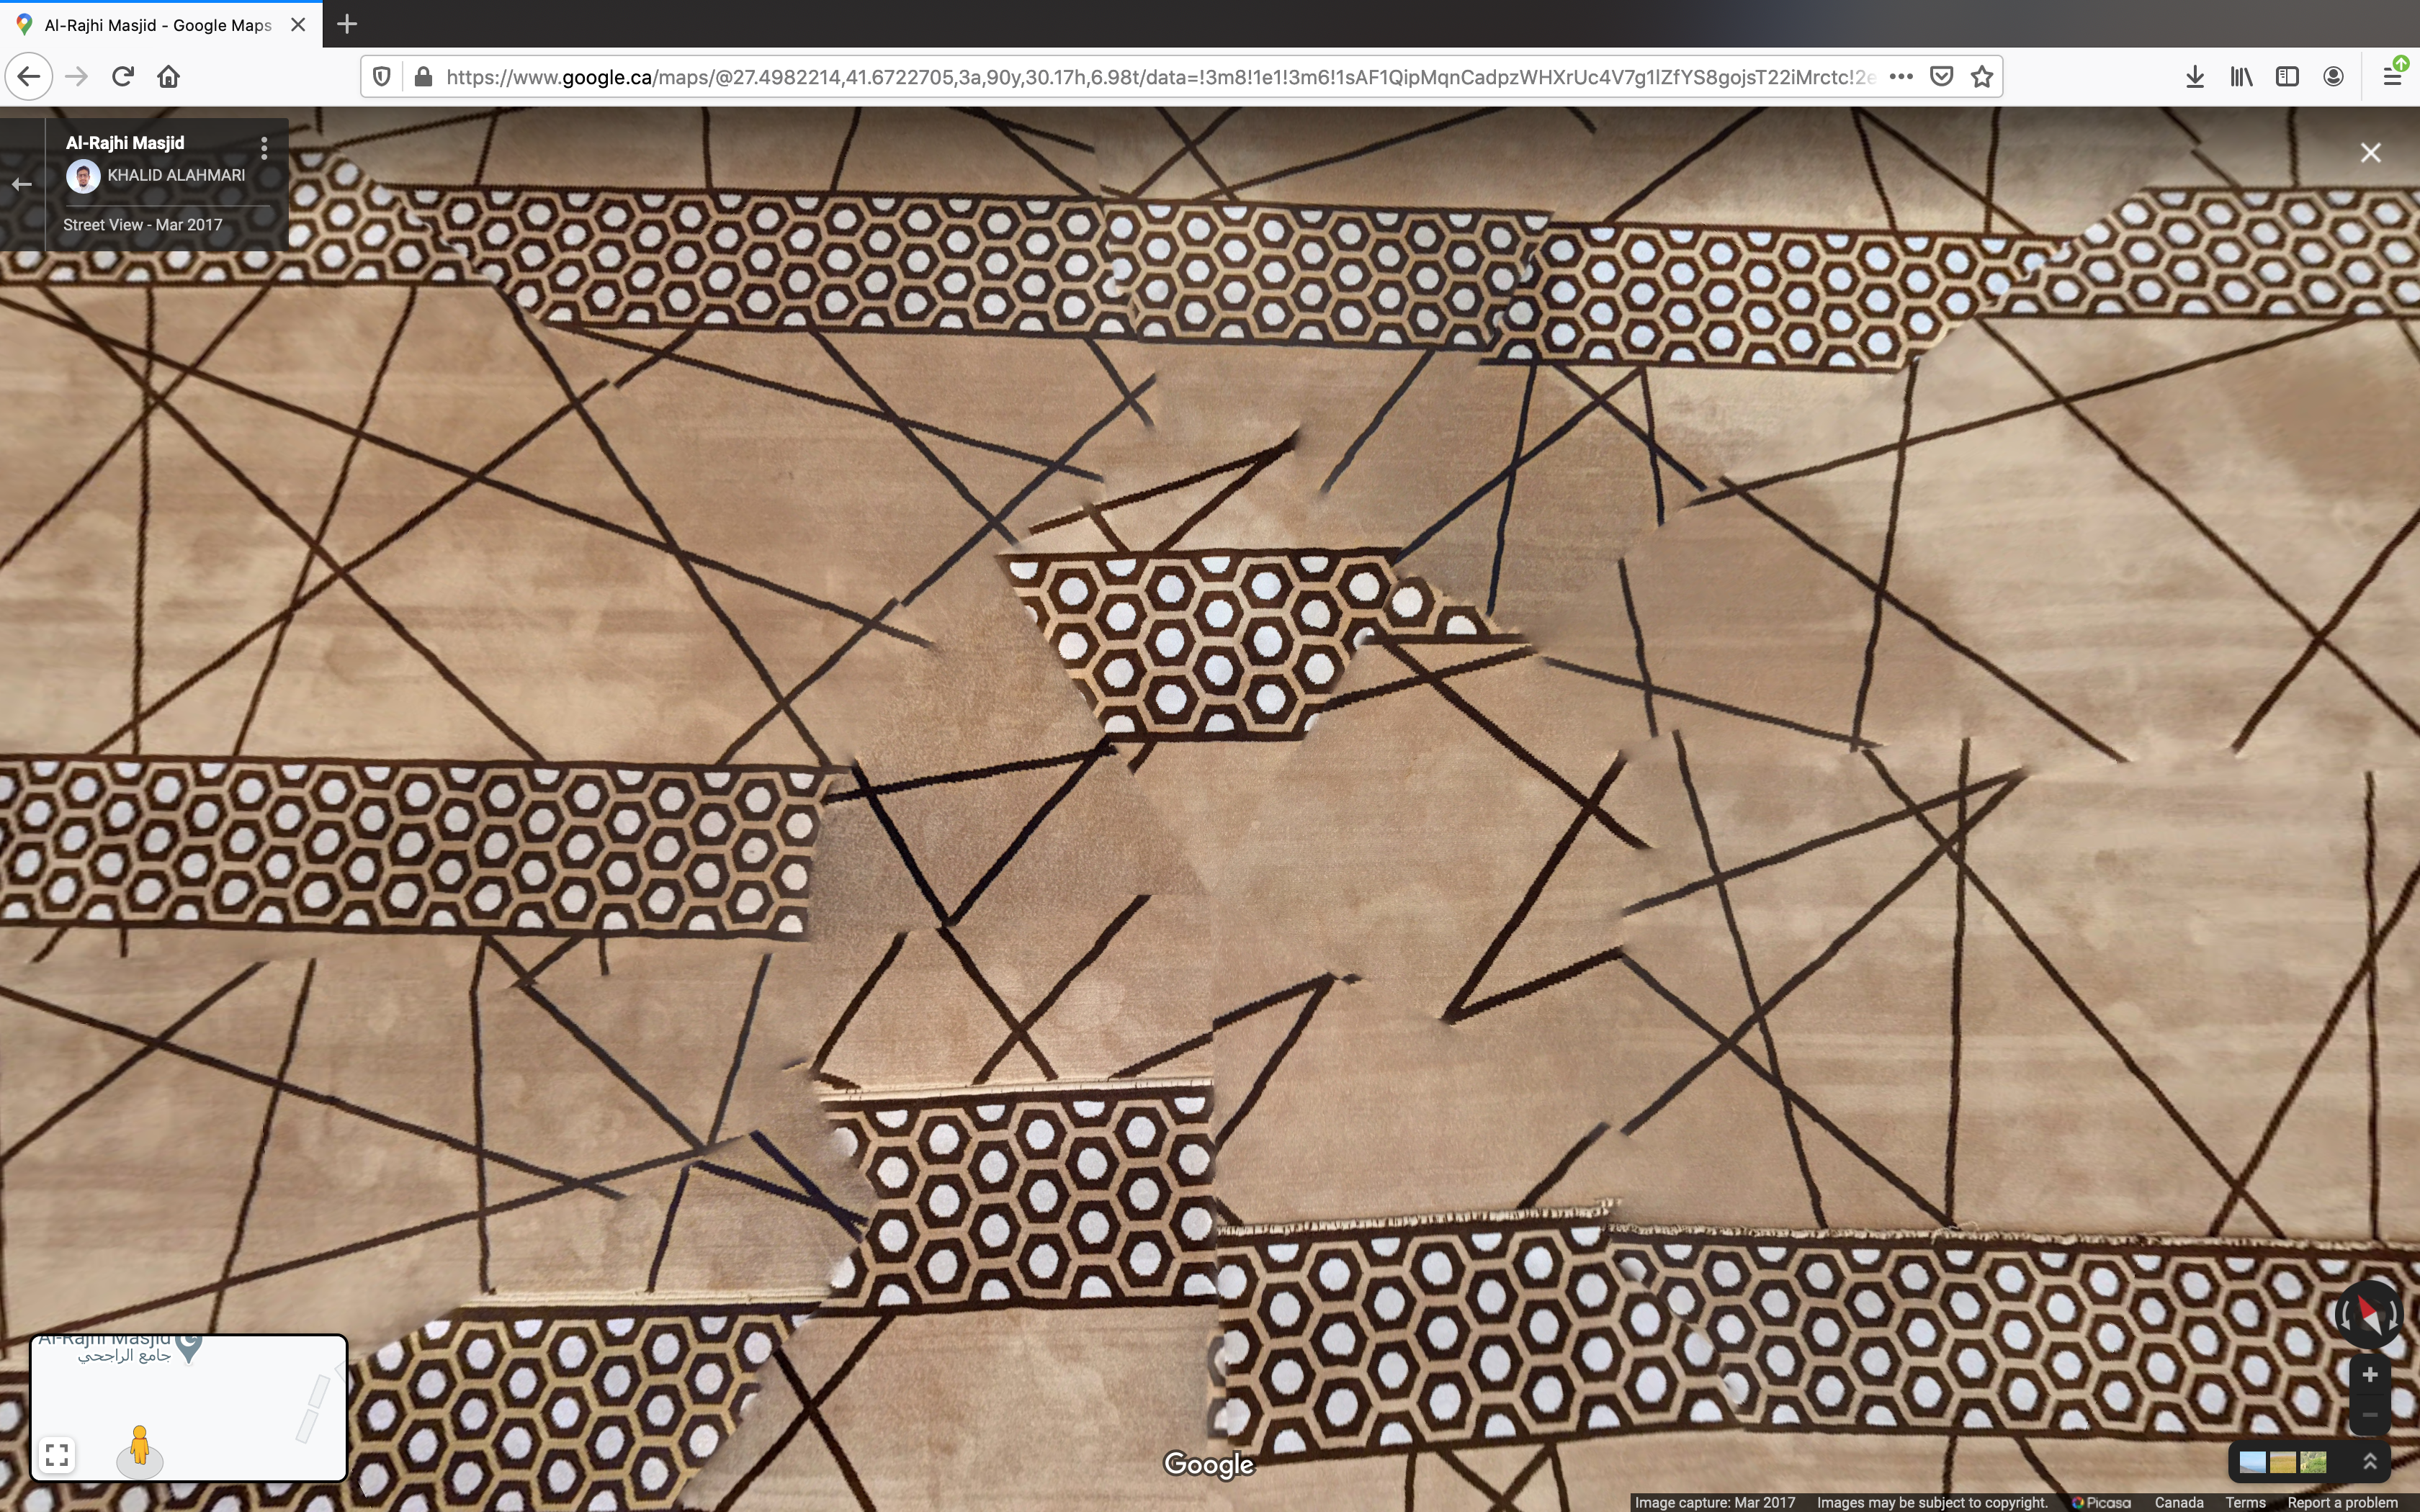Open a new browser tab
Screen dimensions: 2420x1512
coord(347,24)
